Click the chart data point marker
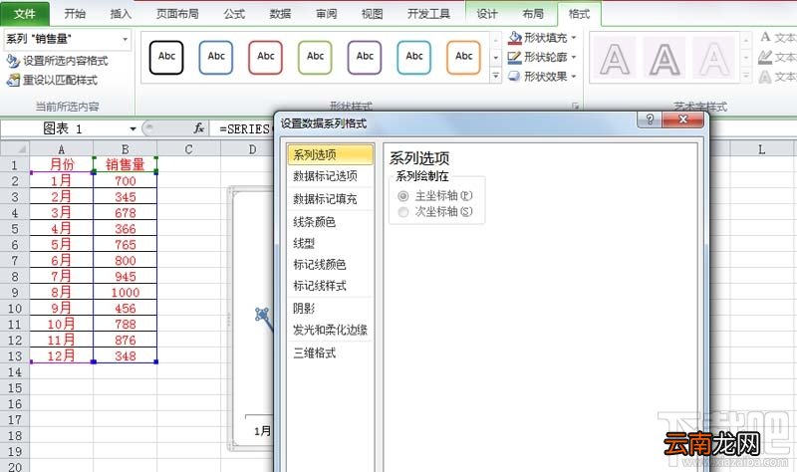Viewport: 797px width, 472px height. [x=262, y=314]
